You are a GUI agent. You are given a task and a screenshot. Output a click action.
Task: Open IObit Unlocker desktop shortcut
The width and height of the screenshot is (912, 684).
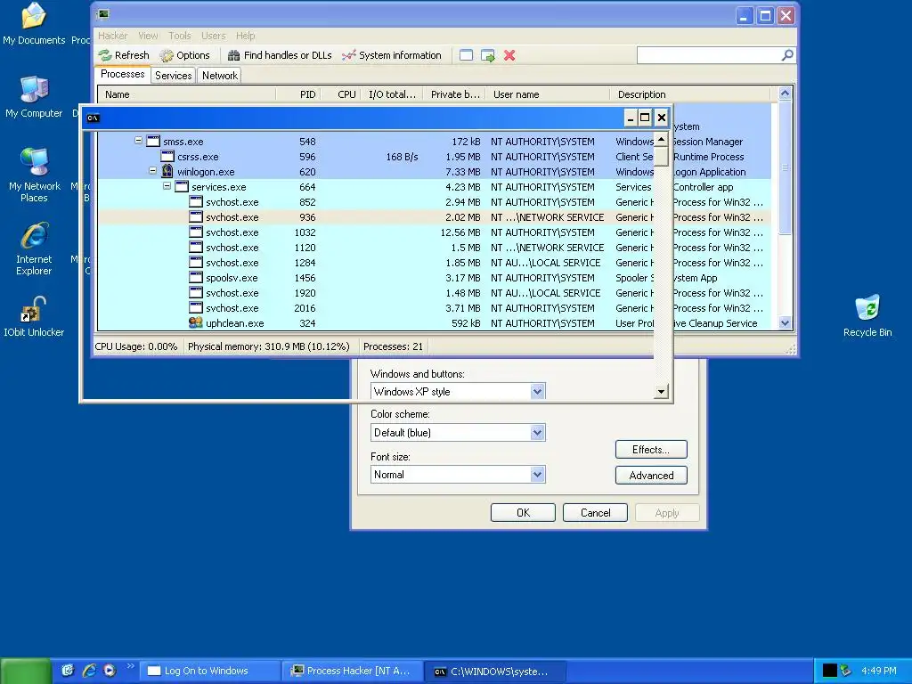(x=34, y=316)
